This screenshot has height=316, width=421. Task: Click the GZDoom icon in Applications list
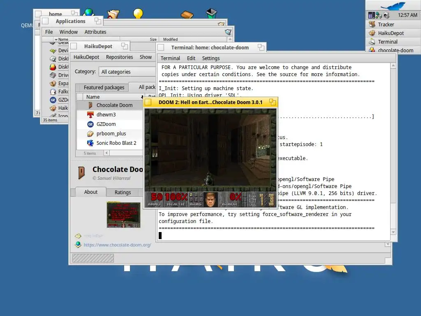tap(53, 100)
